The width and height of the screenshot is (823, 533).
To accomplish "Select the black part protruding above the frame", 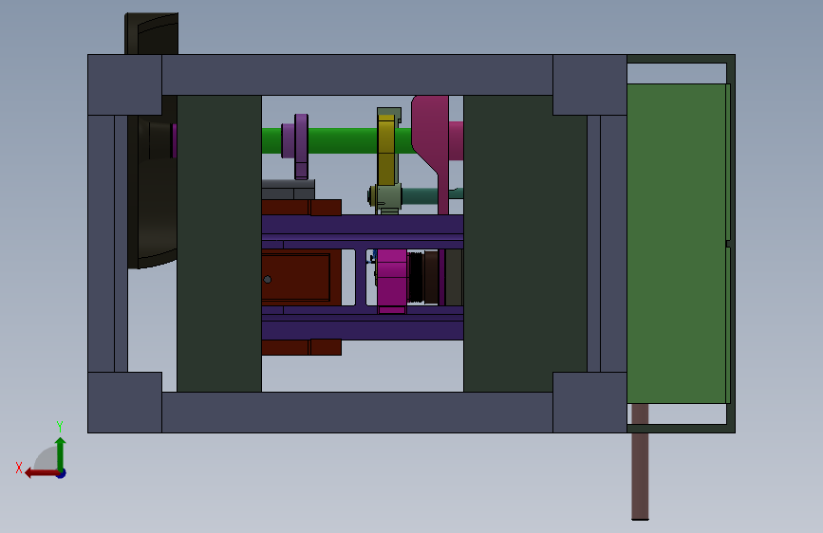I will tap(151, 33).
